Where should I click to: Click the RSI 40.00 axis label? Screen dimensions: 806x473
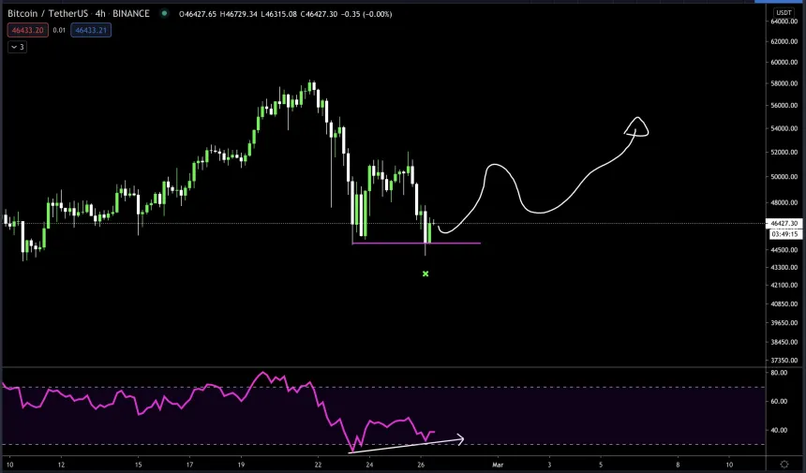point(780,430)
